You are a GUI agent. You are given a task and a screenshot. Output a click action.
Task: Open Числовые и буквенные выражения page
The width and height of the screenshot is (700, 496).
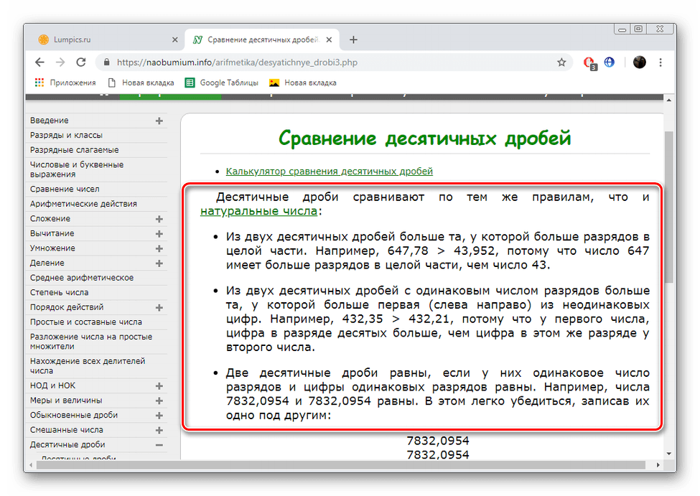(x=77, y=169)
